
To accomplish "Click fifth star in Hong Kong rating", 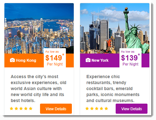I will click(31, 108).
